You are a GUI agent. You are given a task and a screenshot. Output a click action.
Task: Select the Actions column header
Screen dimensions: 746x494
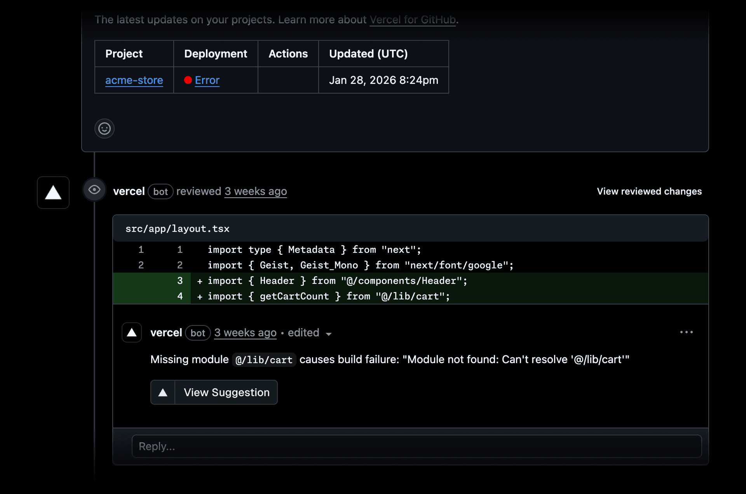tap(288, 54)
